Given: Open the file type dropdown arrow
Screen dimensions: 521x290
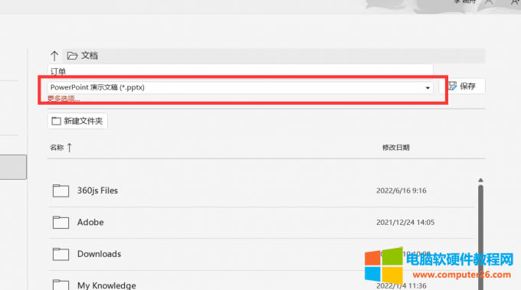Looking at the screenshot, I should (x=428, y=88).
